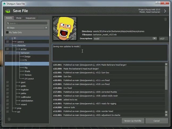172x129 pixels.
Task: Click the help question mark button
Action: pos(158,3)
